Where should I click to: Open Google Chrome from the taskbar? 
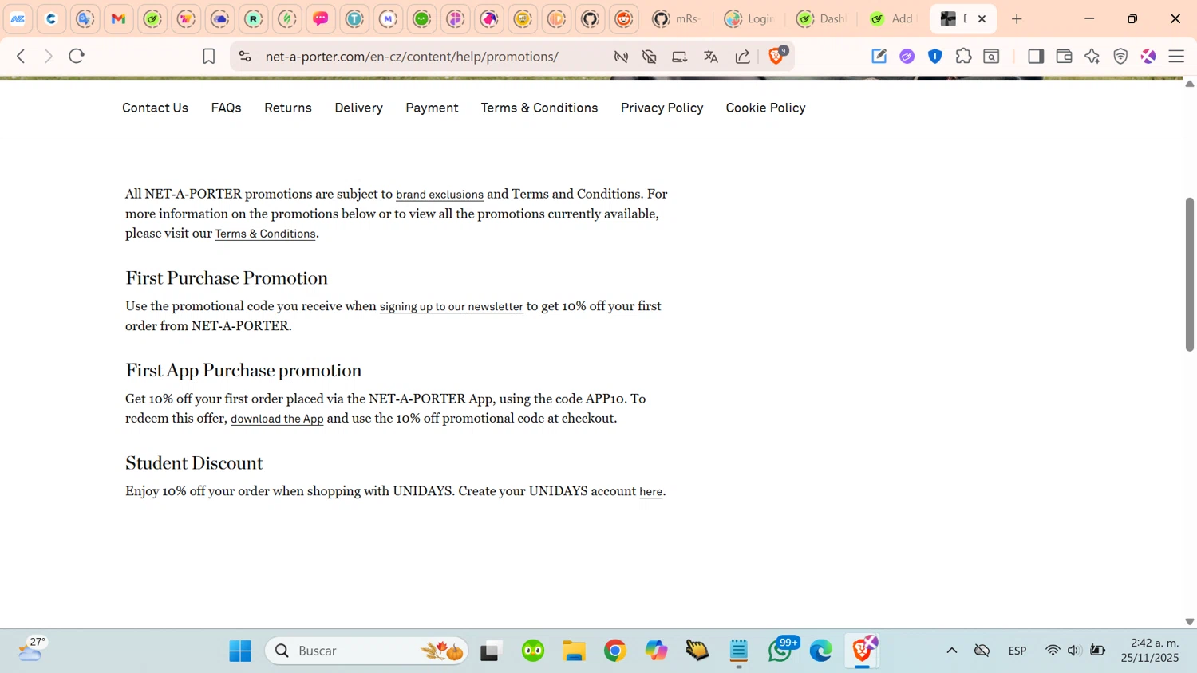tap(615, 651)
